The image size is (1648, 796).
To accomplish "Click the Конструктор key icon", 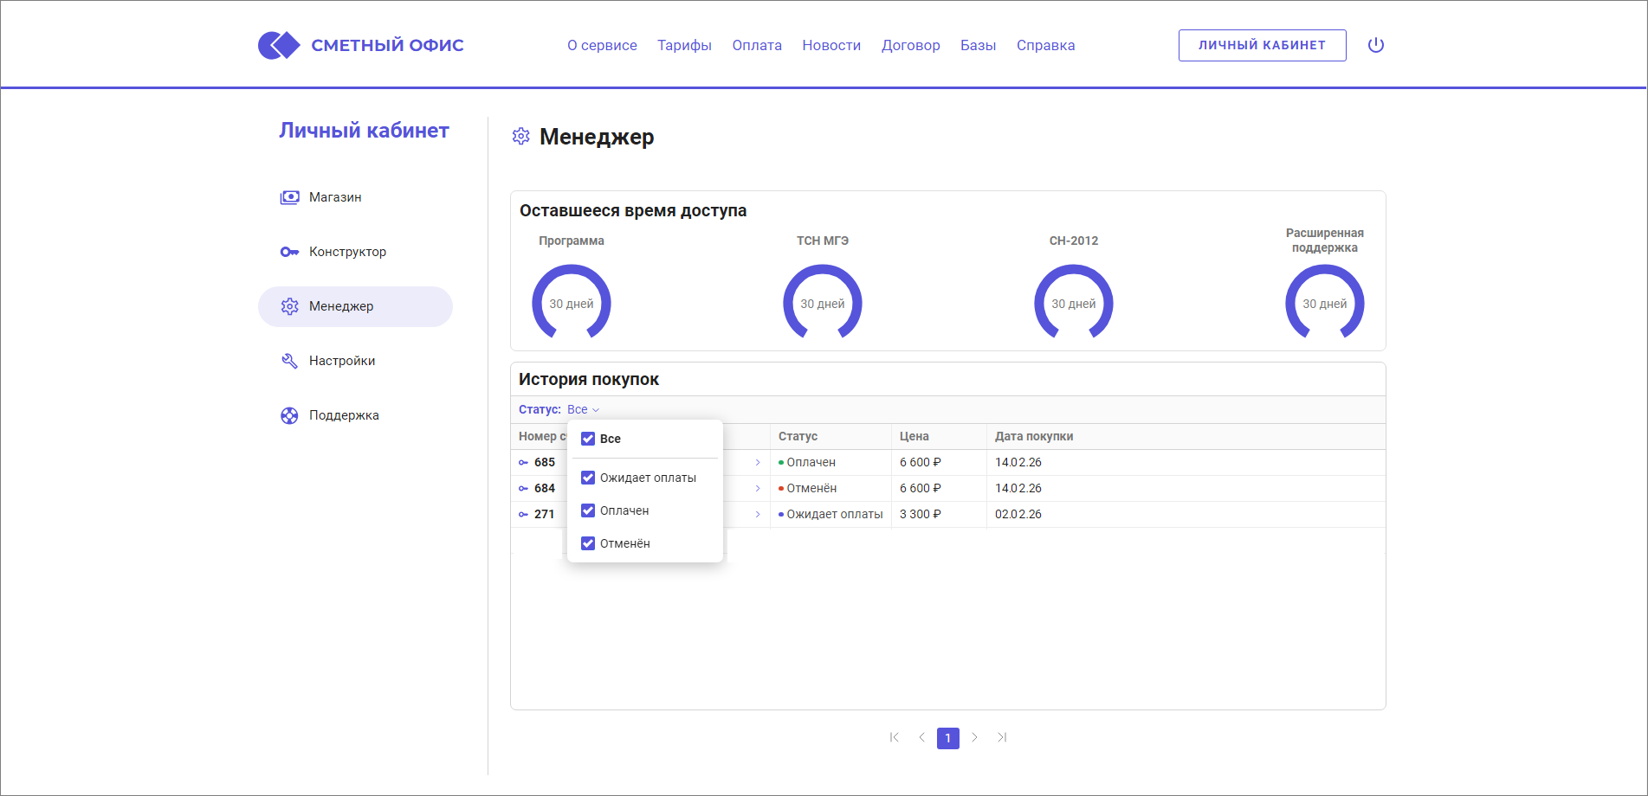I will click(289, 252).
